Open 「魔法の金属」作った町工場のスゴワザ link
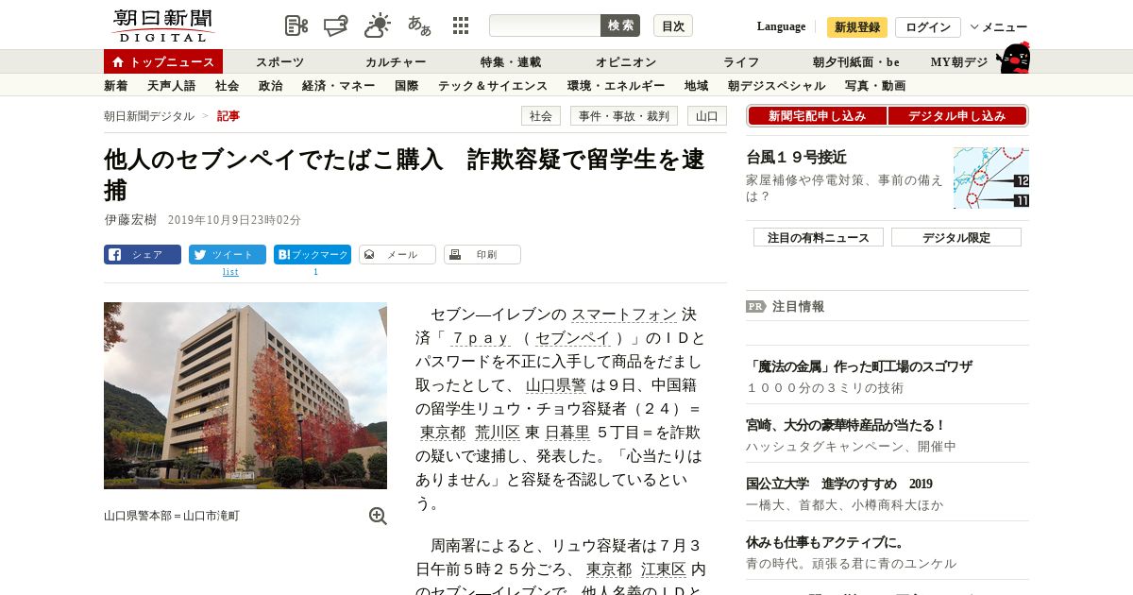Screen dimensions: 1133x595 click(x=859, y=366)
